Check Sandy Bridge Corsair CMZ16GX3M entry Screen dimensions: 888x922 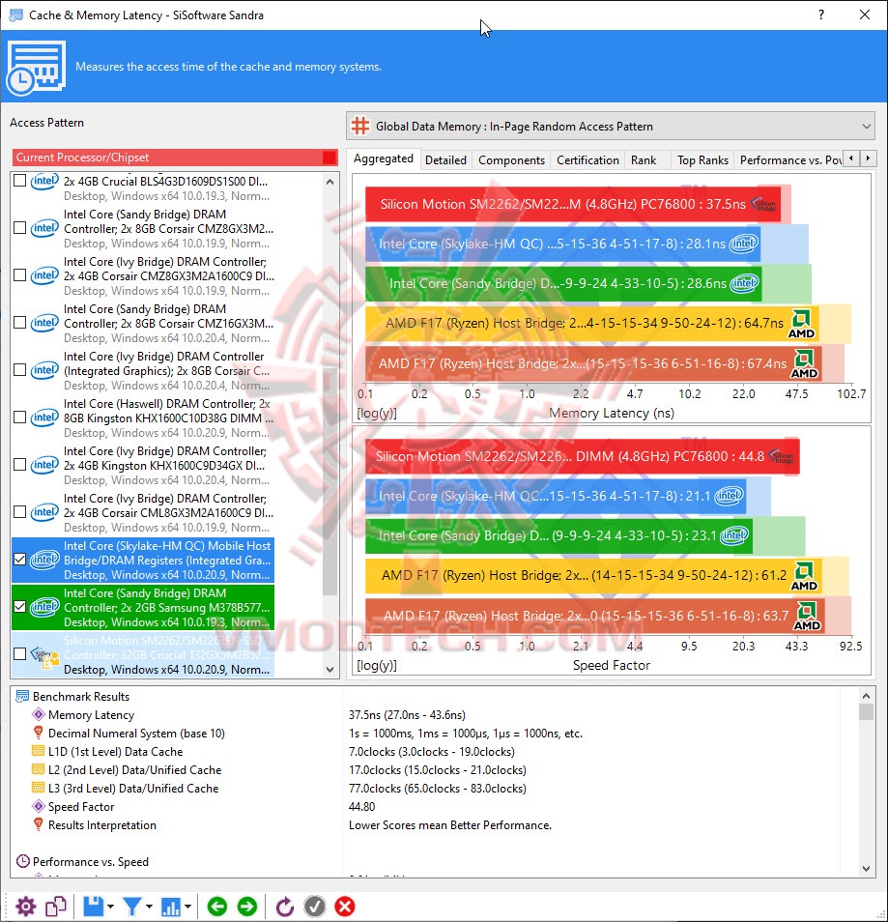tap(19, 322)
